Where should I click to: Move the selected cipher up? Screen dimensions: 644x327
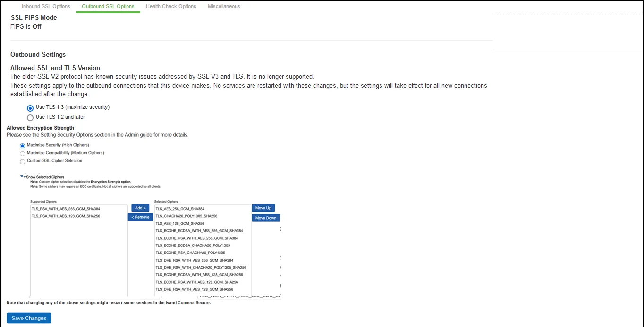point(263,208)
